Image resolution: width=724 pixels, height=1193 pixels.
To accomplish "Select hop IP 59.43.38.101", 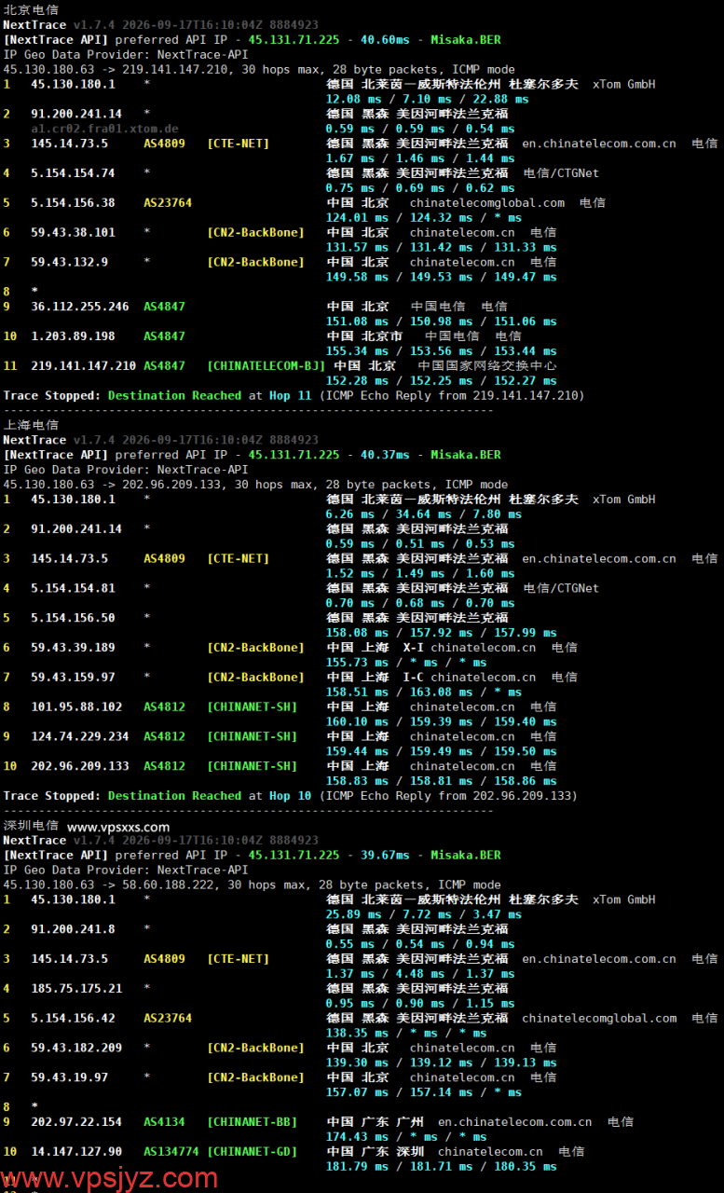I will tap(73, 232).
